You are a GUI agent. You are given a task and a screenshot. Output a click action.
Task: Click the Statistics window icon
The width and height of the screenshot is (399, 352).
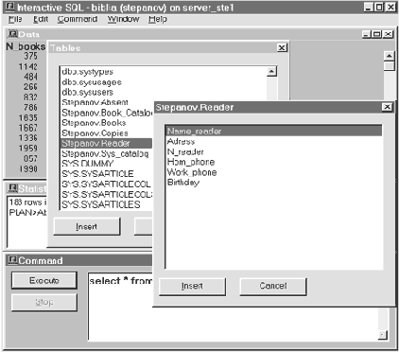click(12, 188)
